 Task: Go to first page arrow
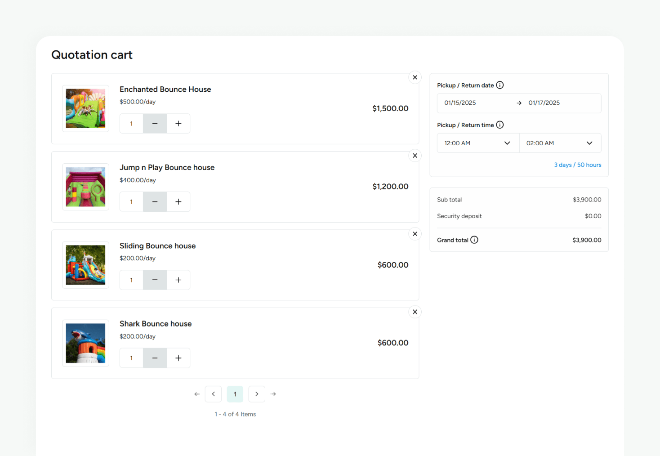coord(197,394)
